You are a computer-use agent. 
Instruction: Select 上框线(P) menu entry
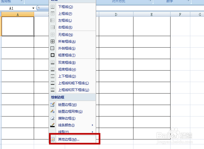click(72, 14)
